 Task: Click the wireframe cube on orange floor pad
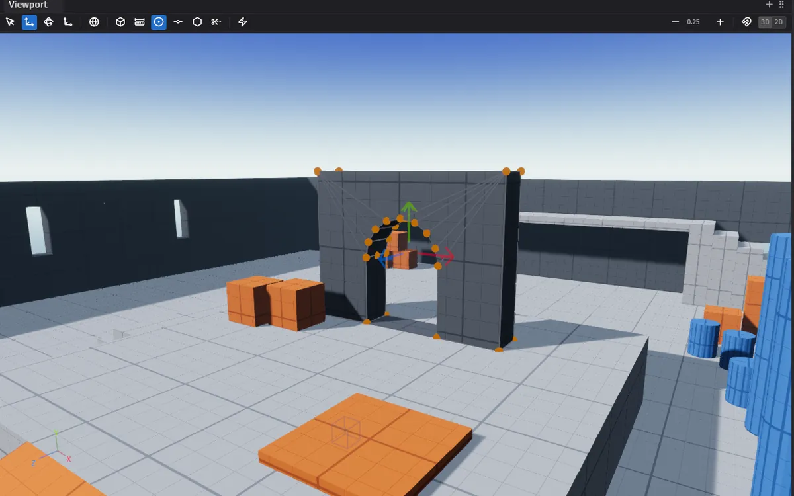(x=346, y=433)
